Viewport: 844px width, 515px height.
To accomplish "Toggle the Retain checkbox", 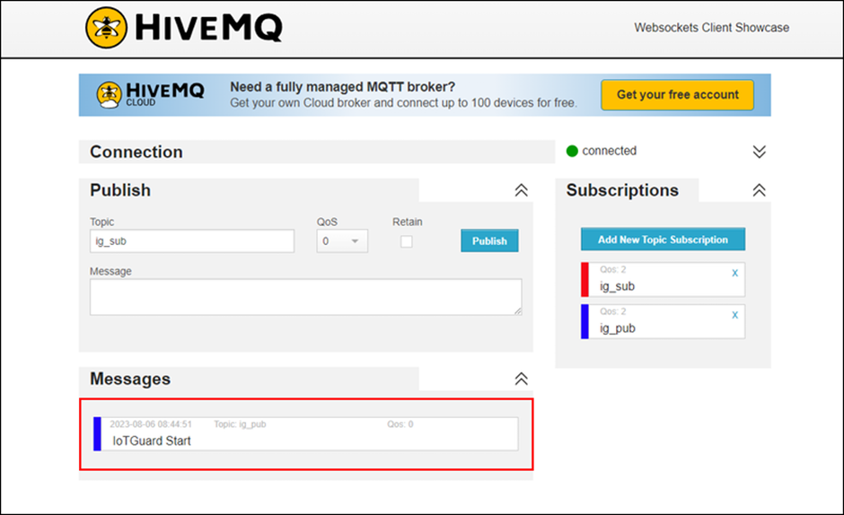I will 407,241.
